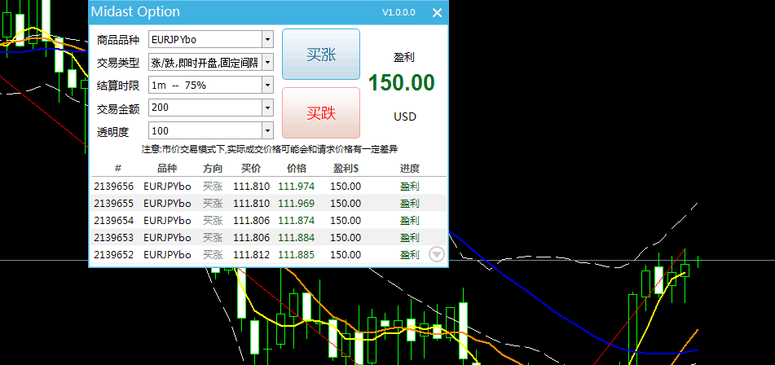Click the 买价 column header
The image size is (775, 365).
coord(251,168)
